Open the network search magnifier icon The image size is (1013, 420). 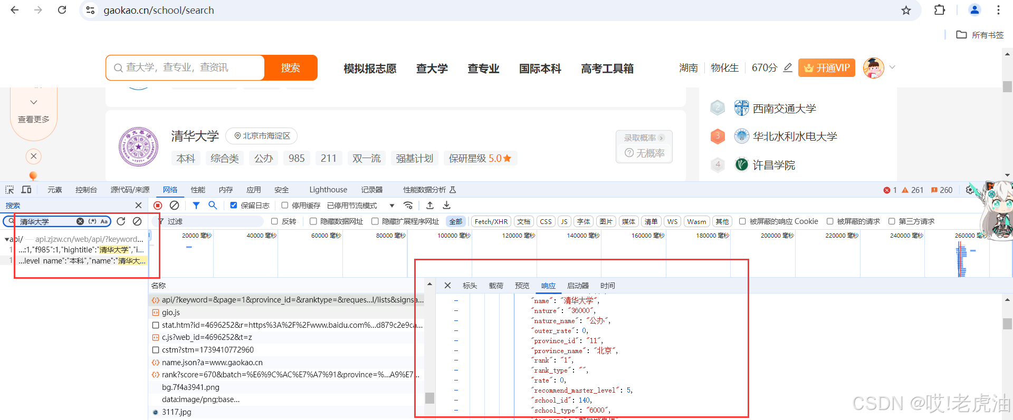tap(213, 206)
